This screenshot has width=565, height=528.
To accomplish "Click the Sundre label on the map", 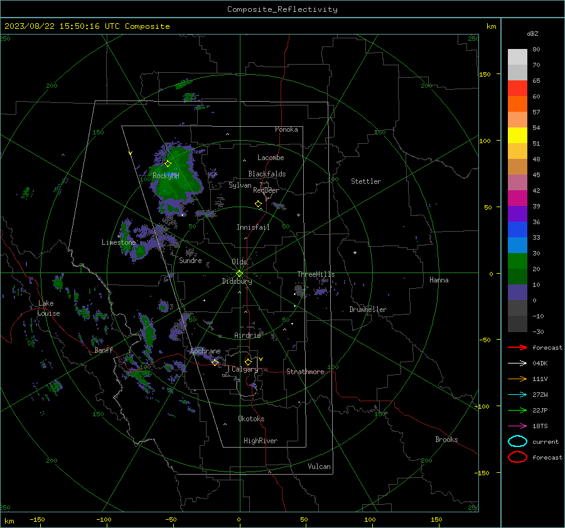I will (x=190, y=260).
